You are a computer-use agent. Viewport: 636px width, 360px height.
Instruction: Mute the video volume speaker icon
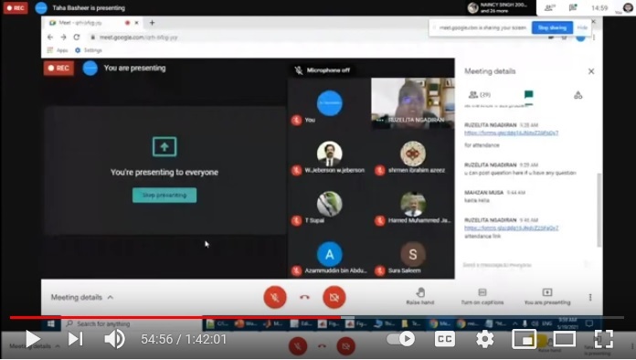pyautogui.click(x=114, y=339)
